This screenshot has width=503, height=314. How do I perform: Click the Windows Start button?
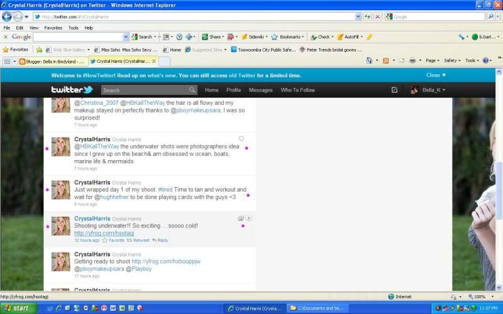tap(19, 308)
